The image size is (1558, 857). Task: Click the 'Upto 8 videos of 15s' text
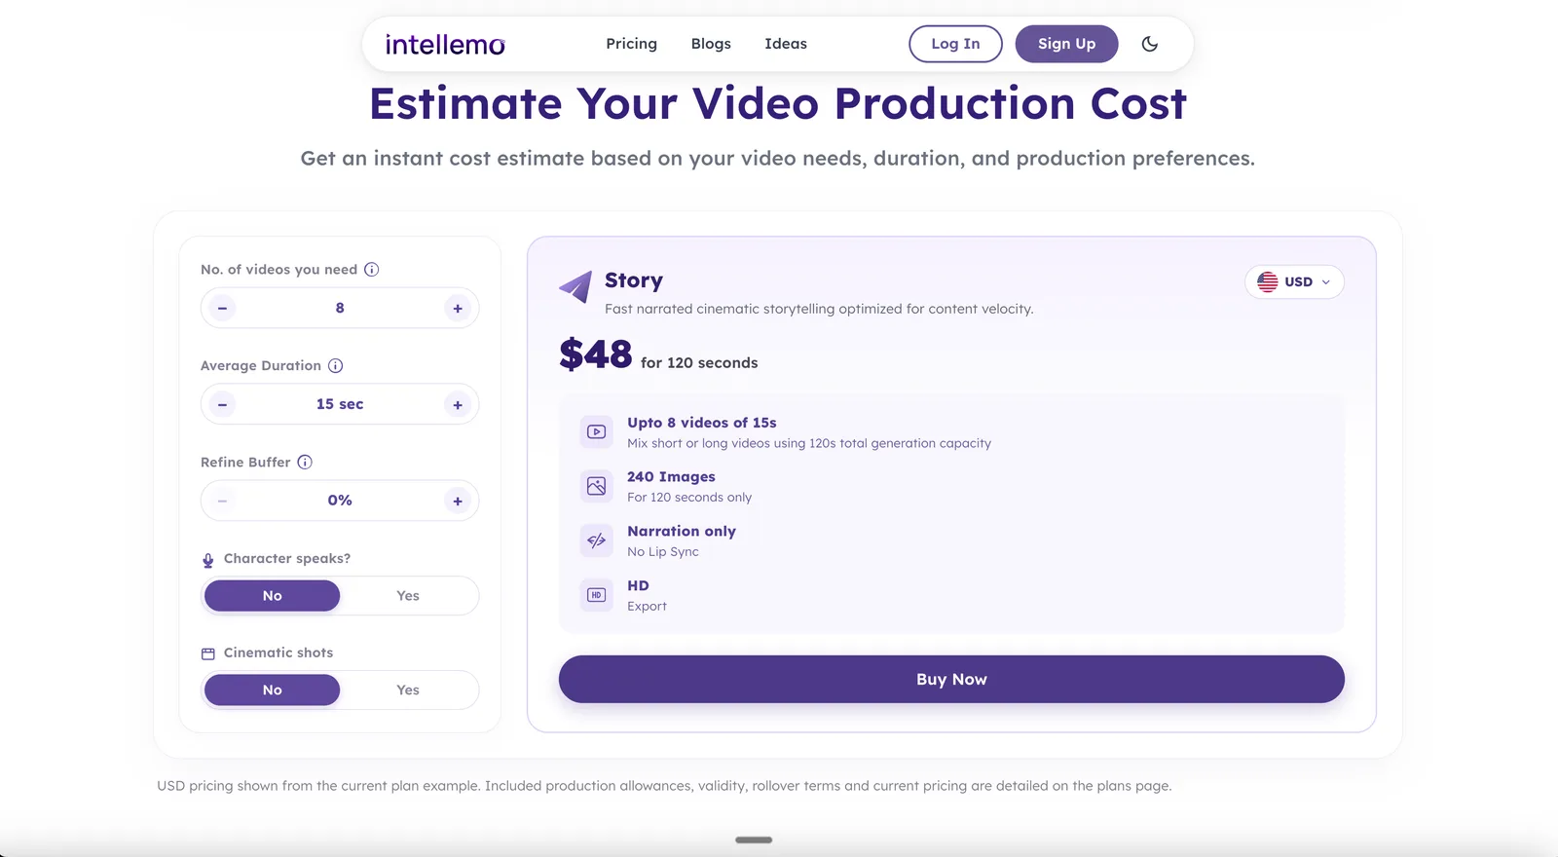click(x=702, y=423)
